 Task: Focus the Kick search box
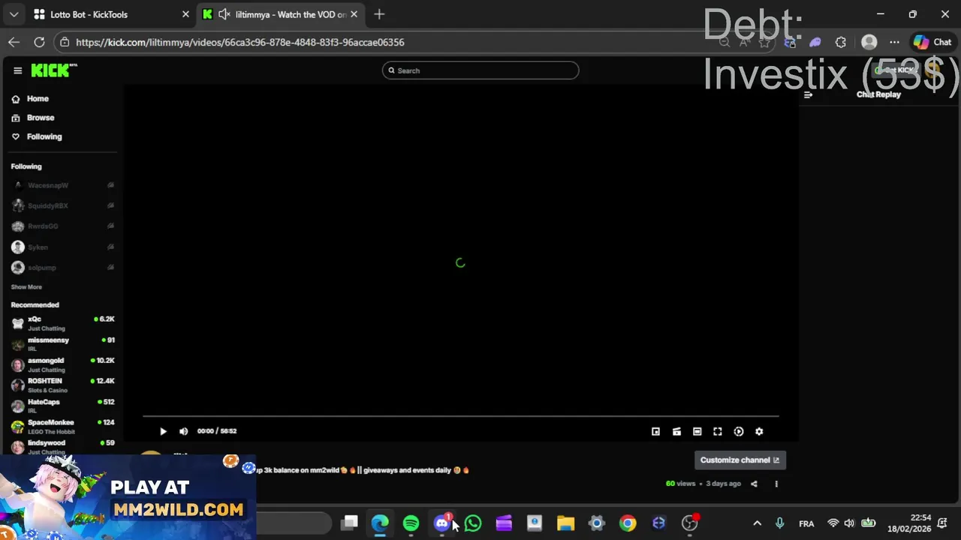click(480, 70)
